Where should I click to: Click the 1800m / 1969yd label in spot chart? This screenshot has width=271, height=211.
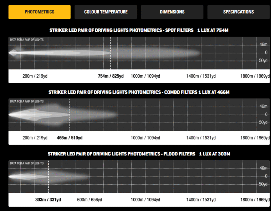pos(255,76)
